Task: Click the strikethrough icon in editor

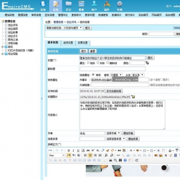Action: 88,151
